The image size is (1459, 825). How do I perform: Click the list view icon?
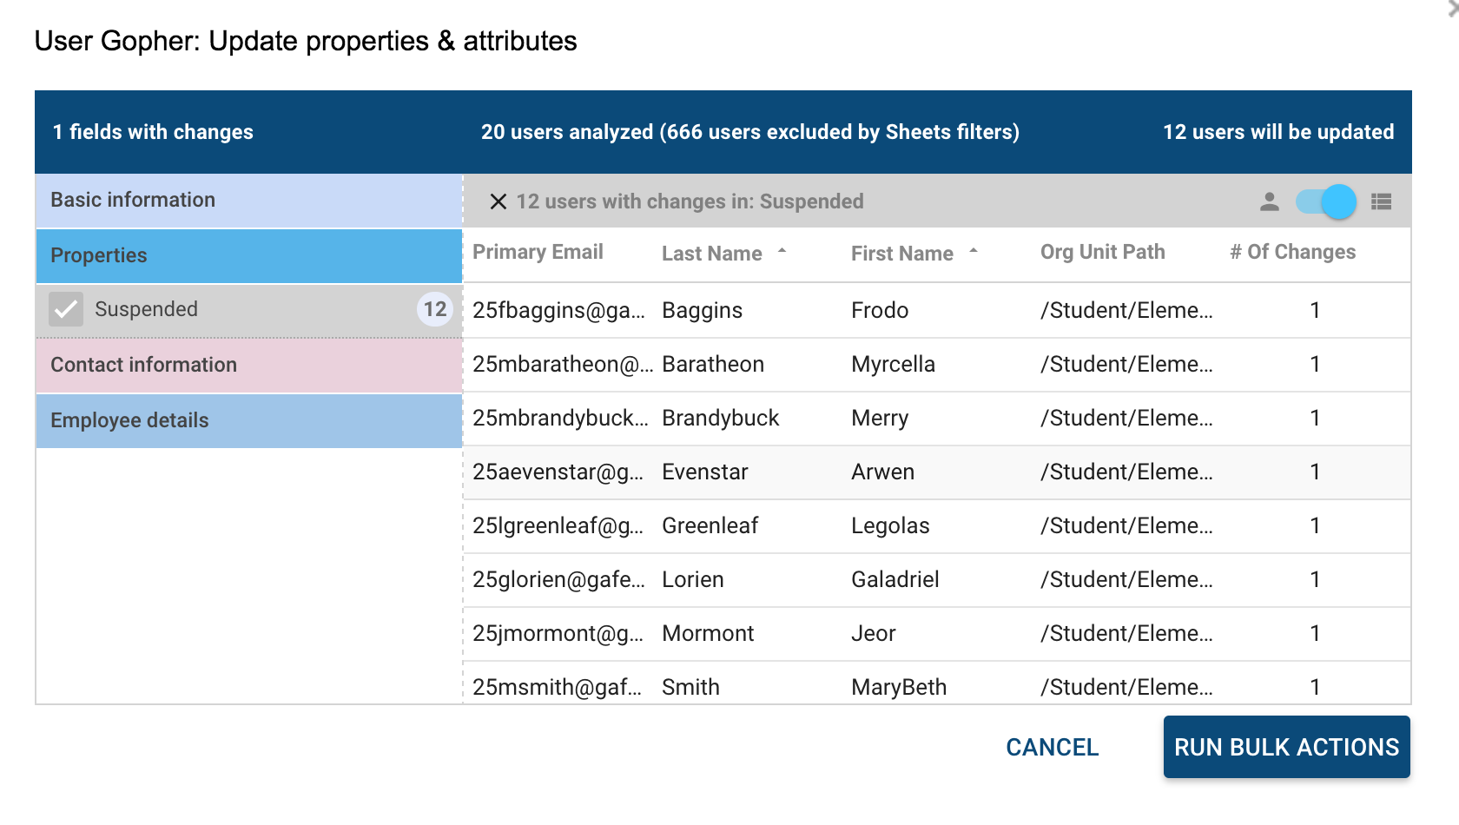[x=1381, y=201]
